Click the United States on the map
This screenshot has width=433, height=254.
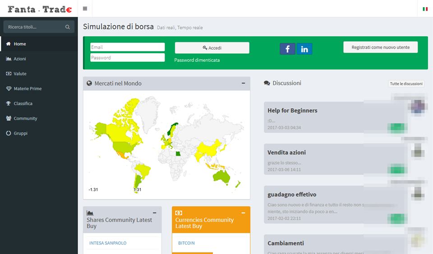coord(123,147)
